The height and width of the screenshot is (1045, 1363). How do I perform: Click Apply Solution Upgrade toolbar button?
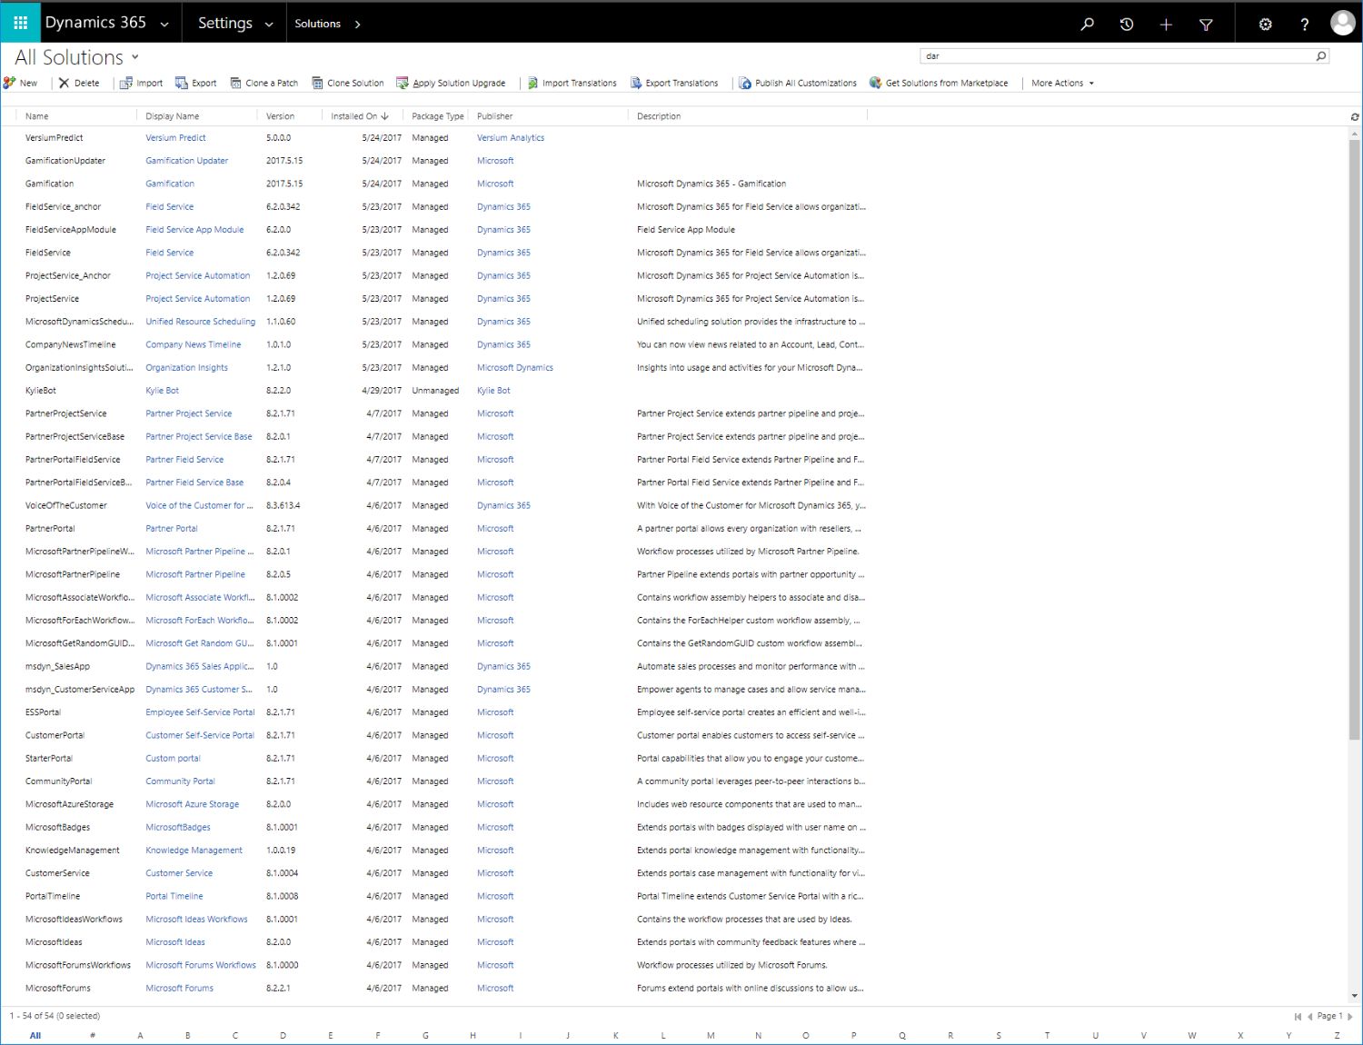pos(451,83)
